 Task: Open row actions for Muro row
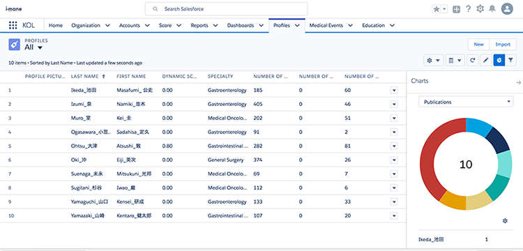pyautogui.click(x=393, y=118)
